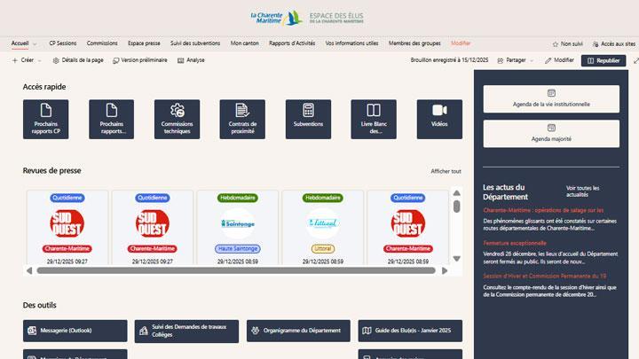639x359 pixels.
Task: Open the Subventions calculator tile
Action: coord(308,120)
